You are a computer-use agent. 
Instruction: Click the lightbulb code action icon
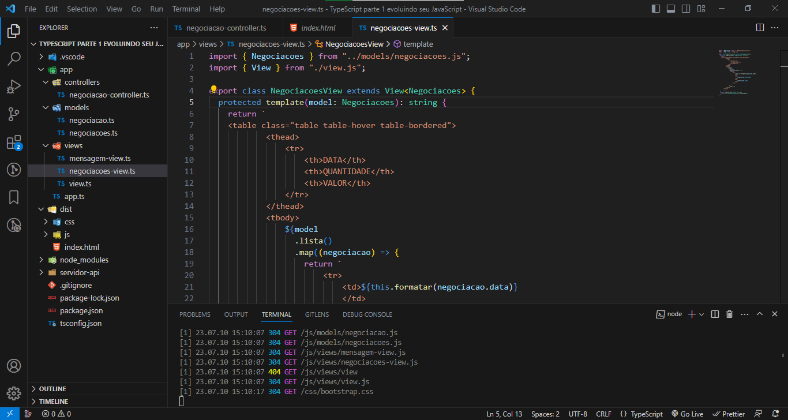pyautogui.click(x=213, y=89)
